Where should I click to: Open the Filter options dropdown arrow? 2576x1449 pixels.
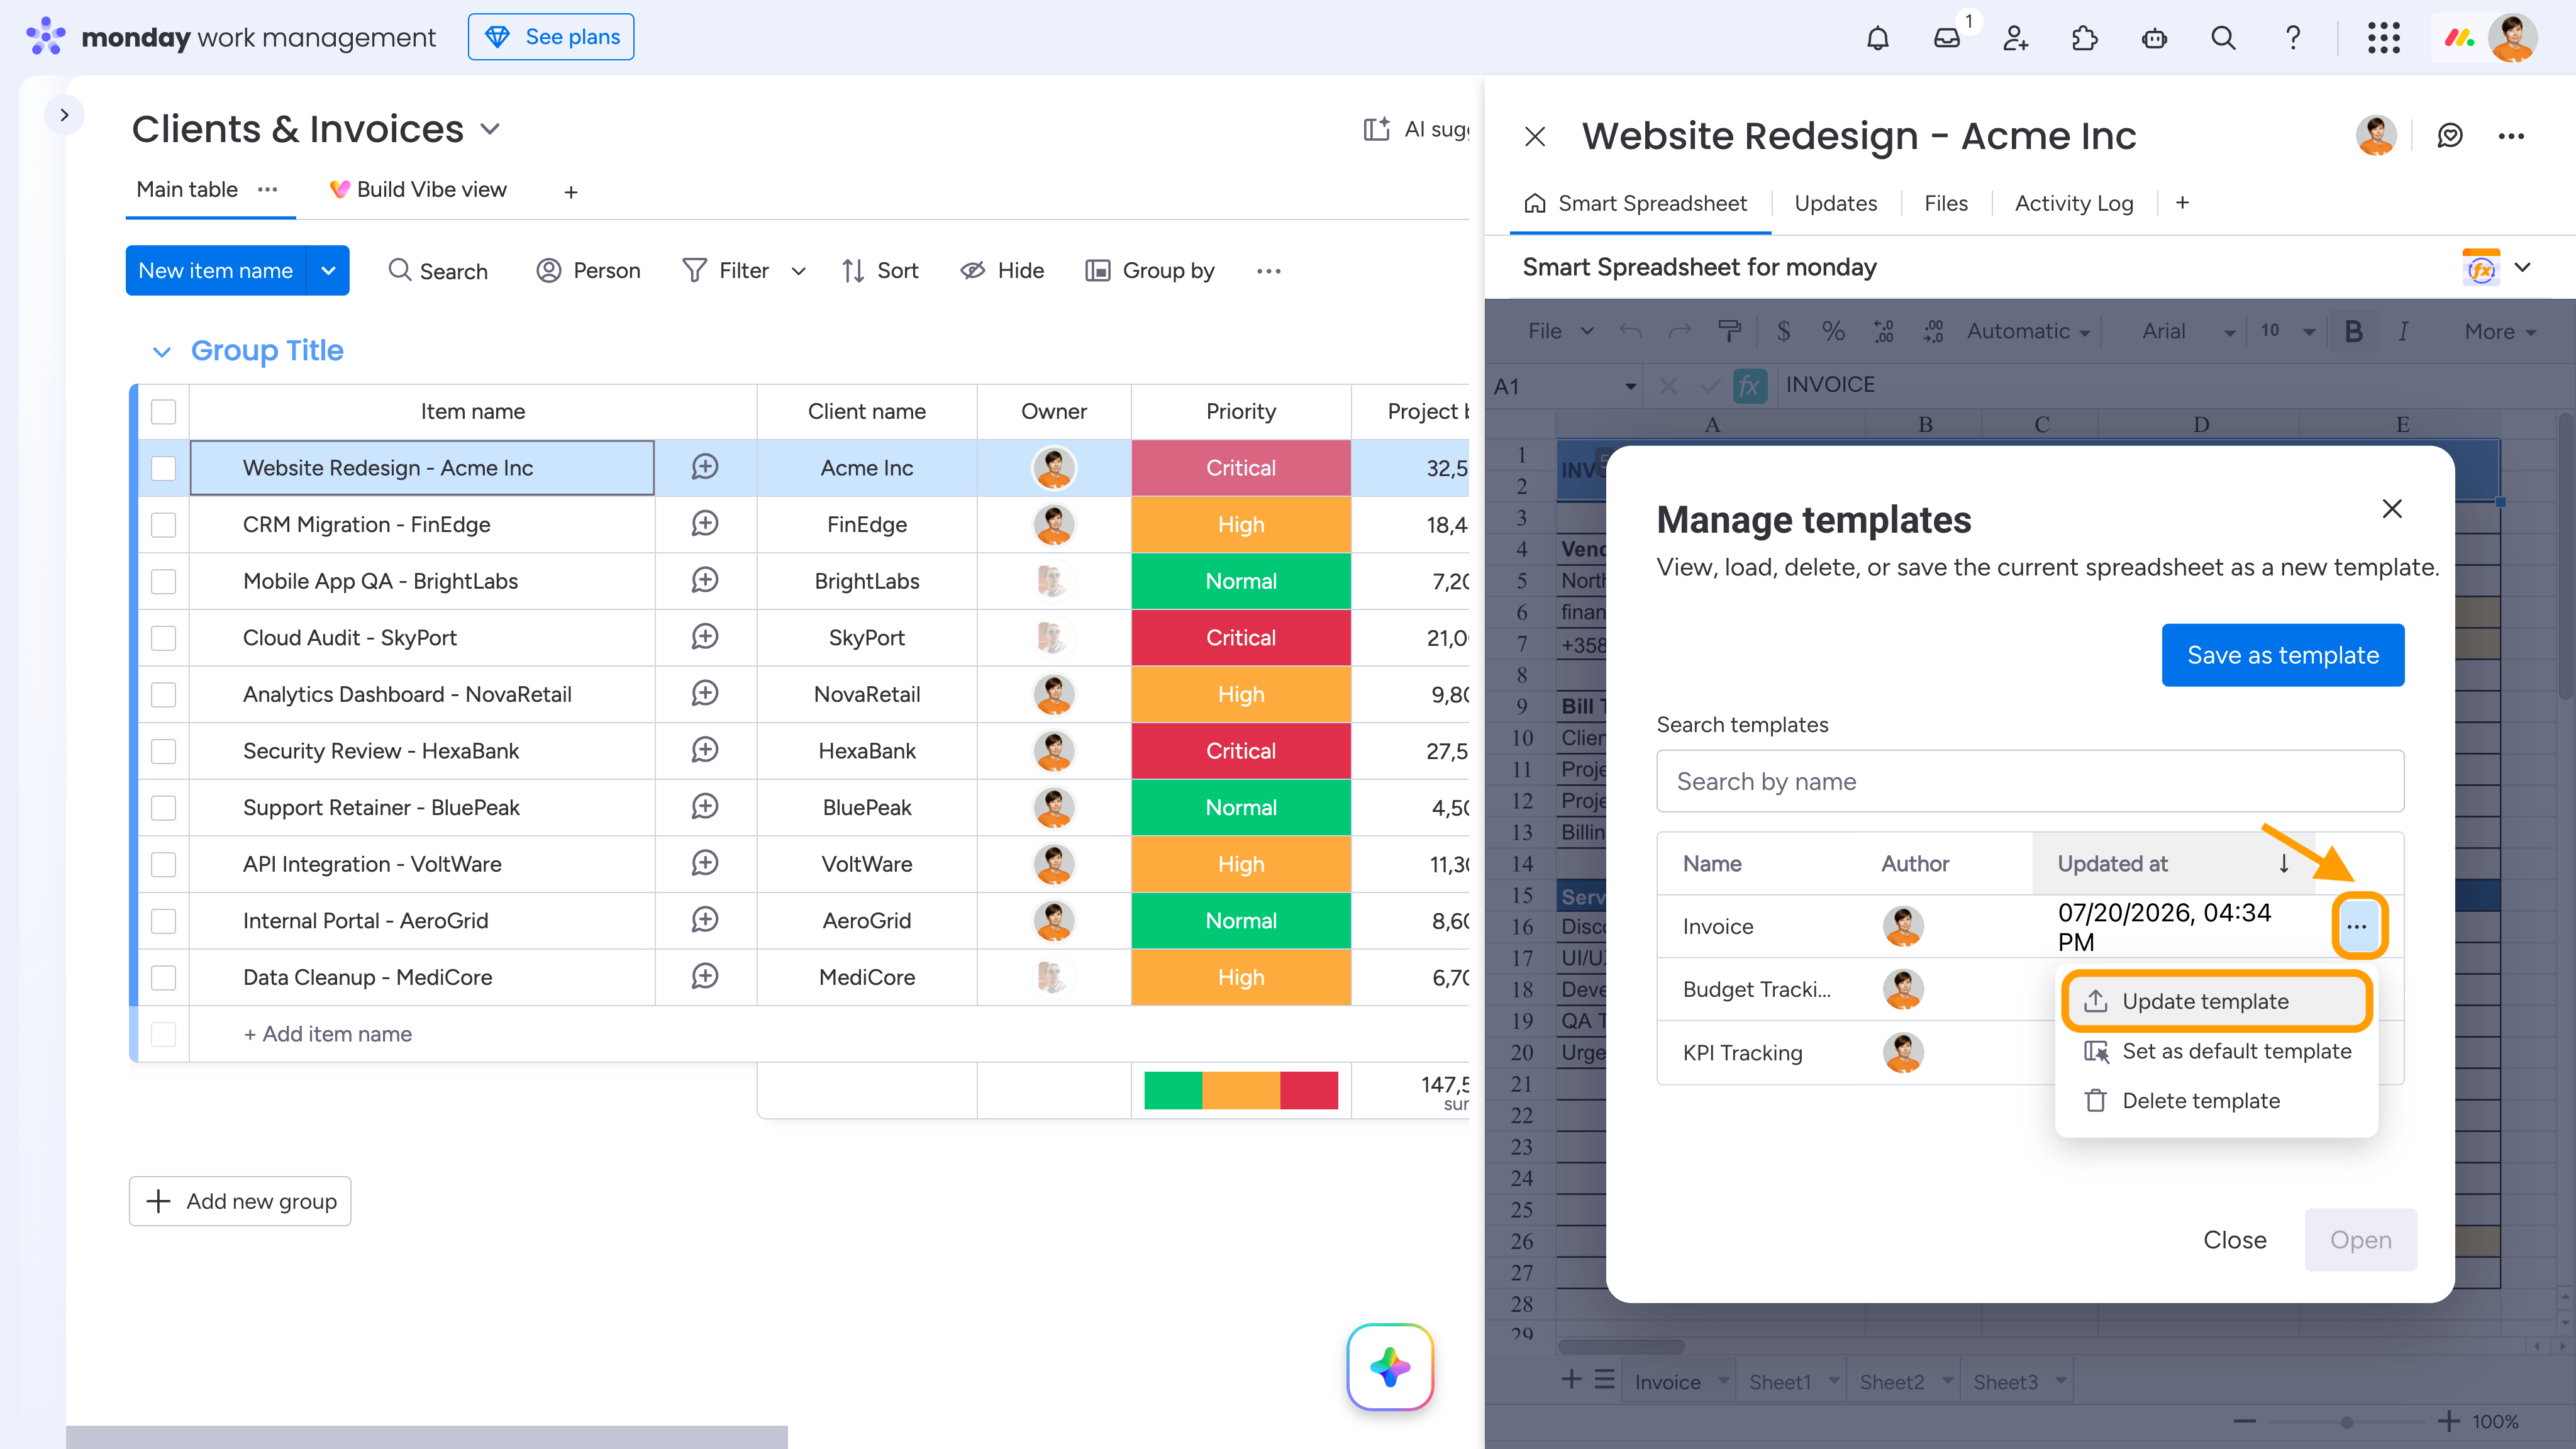point(798,271)
